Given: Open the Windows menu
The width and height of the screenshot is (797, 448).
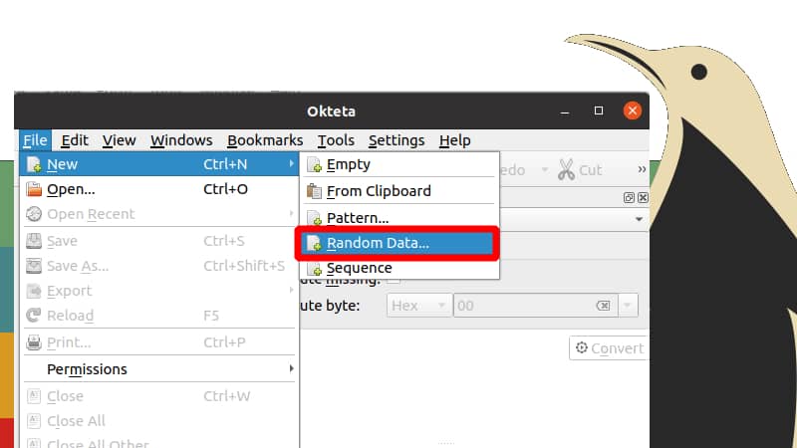Looking at the screenshot, I should pos(181,140).
